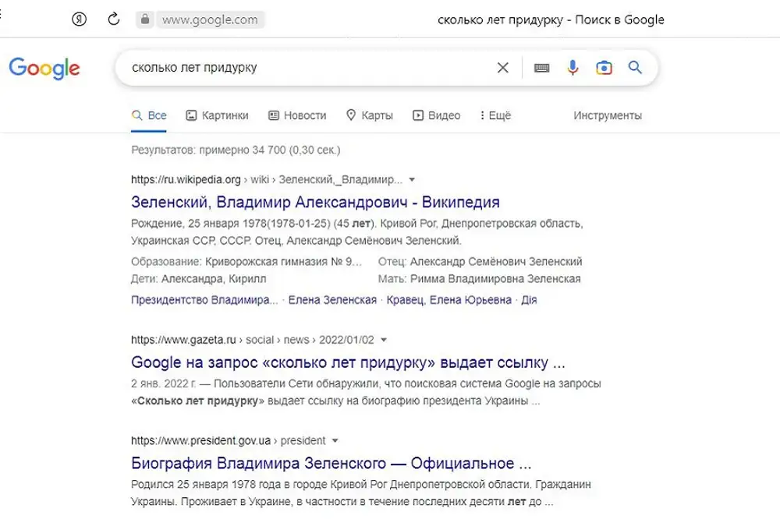Viewport: 780px width, 519px height.
Task: Expand the president.gov.ua result options arrow
Action: pyautogui.click(x=335, y=440)
